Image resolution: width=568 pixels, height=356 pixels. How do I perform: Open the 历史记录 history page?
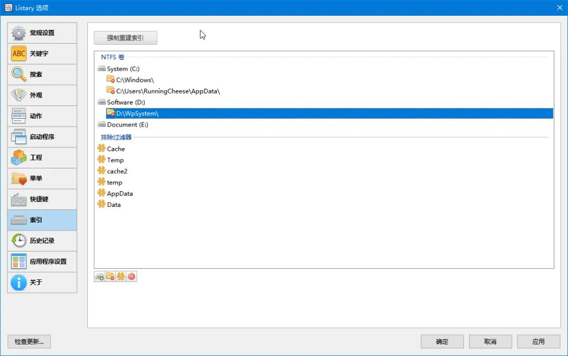point(42,241)
